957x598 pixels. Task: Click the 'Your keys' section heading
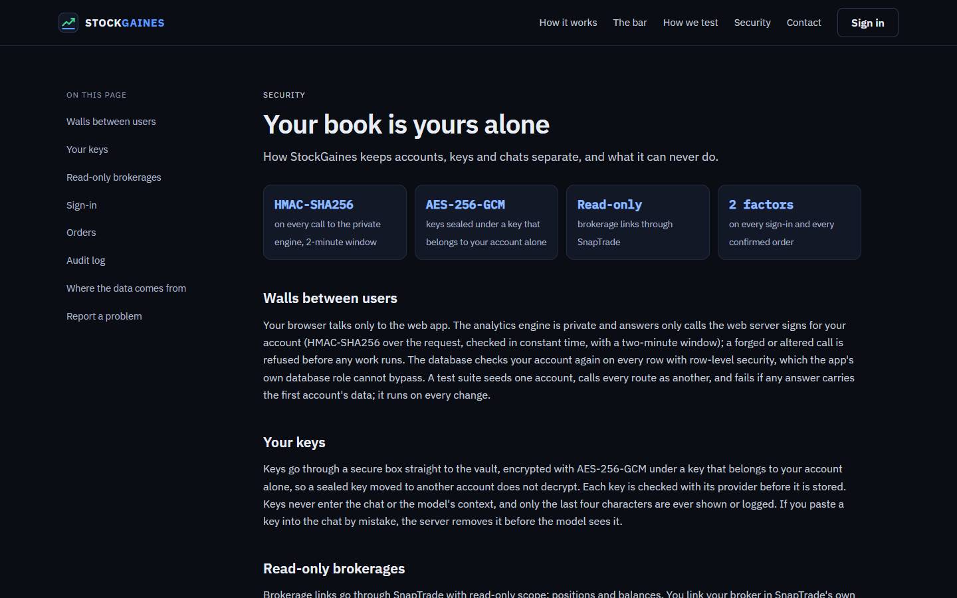294,443
